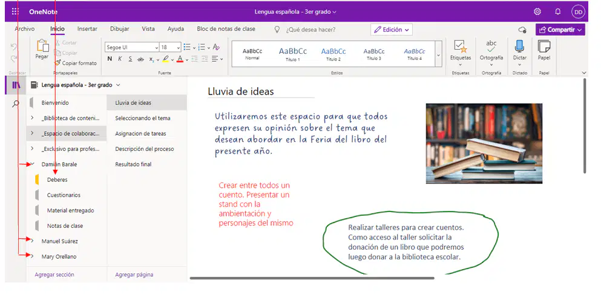Open bullet list style arrow
601x300 pixels.
point(194,48)
